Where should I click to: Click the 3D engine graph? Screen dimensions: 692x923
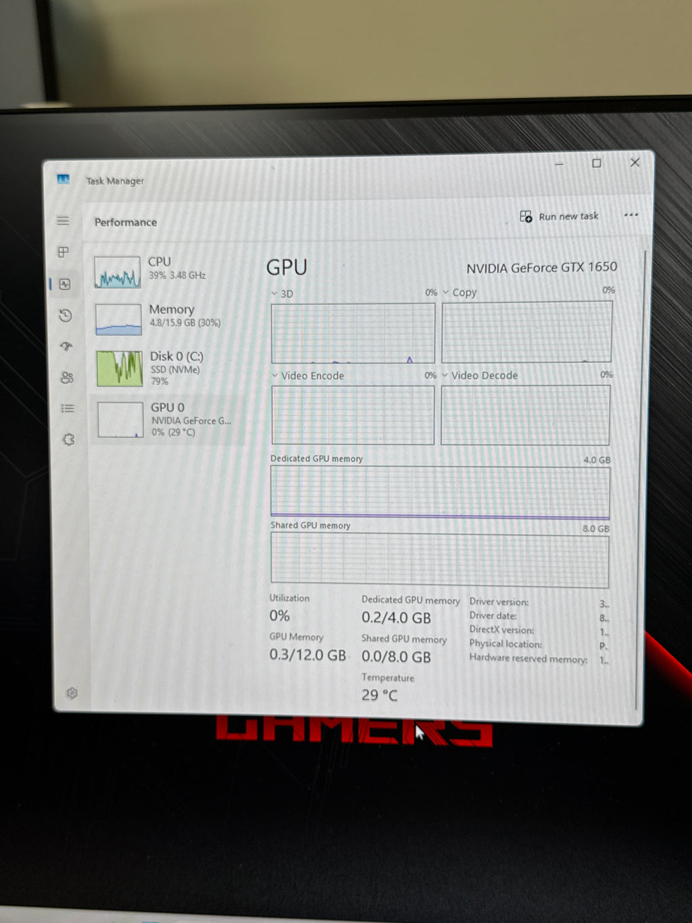[x=353, y=333]
